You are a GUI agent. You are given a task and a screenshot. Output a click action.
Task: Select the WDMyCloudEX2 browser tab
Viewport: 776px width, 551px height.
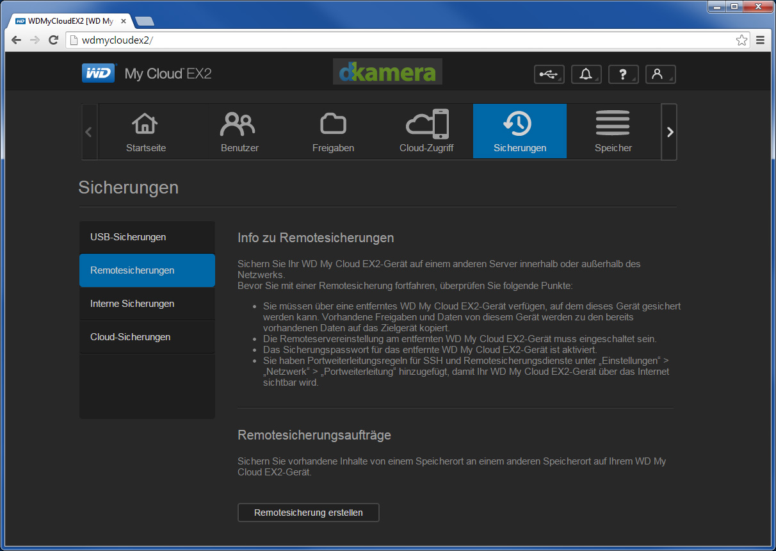pos(69,21)
